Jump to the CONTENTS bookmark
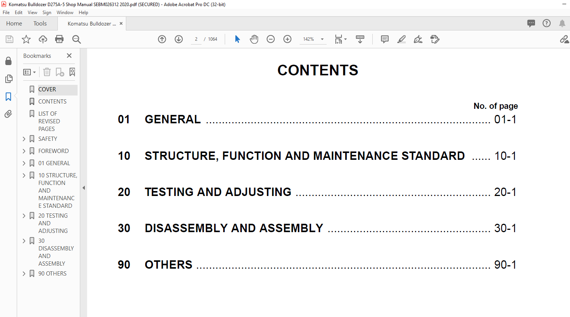Screen dimensions: 570x317 pyautogui.click(x=52, y=102)
